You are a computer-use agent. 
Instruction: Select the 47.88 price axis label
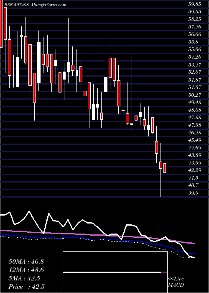(194, 118)
